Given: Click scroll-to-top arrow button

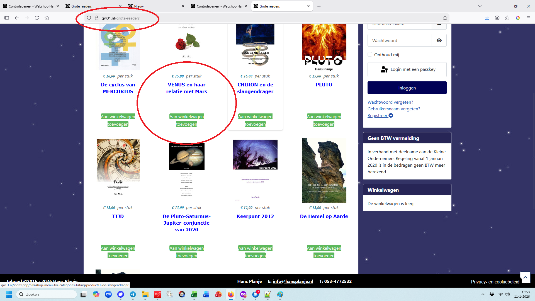Looking at the screenshot, I should [525, 277].
